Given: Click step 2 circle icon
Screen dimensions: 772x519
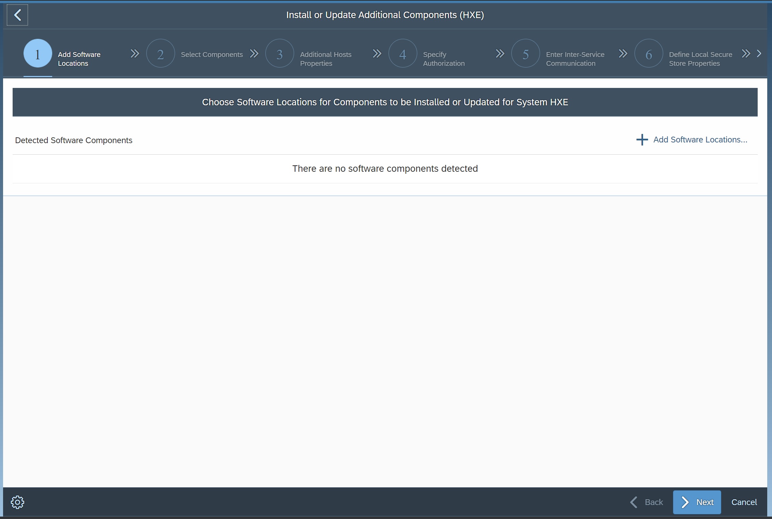Looking at the screenshot, I should 160,54.
